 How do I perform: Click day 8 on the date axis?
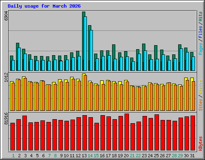55,156
